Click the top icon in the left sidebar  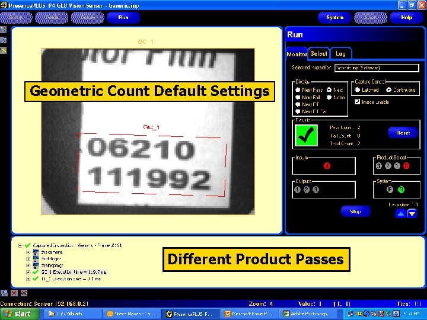3,30
